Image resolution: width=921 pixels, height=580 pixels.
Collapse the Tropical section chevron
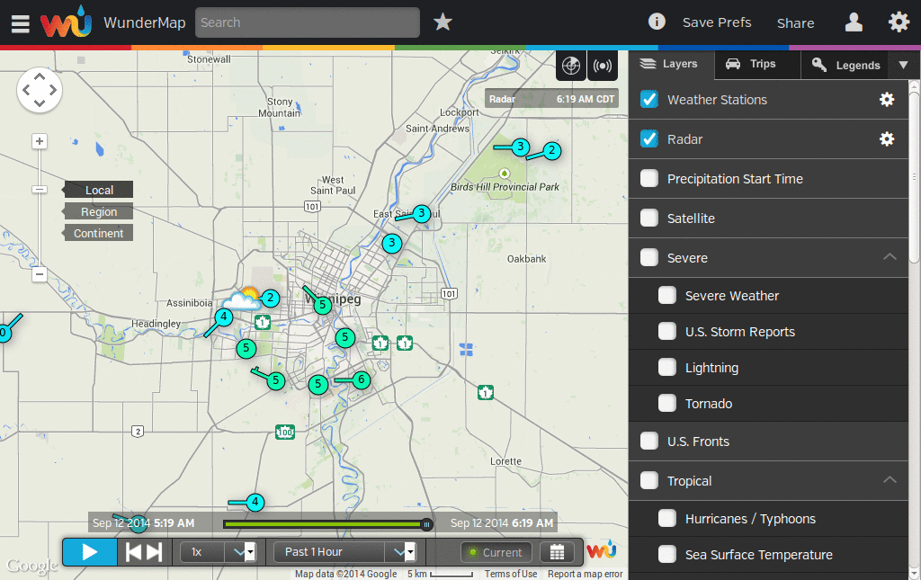pyautogui.click(x=890, y=479)
